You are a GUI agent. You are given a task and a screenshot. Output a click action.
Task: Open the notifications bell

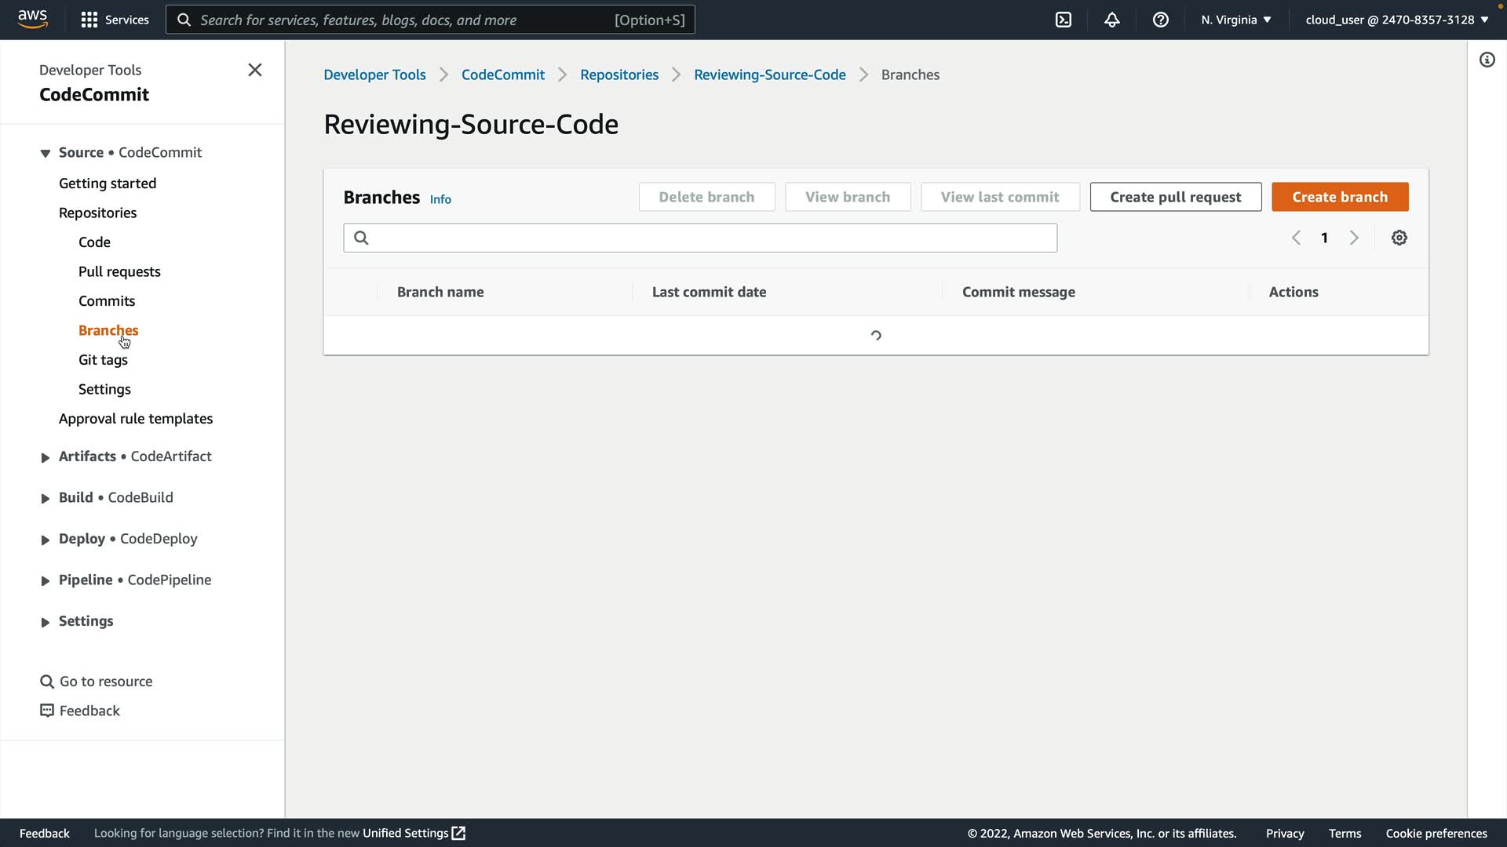point(1112,20)
